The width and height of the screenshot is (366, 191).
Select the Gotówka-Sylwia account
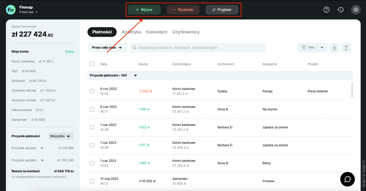33,101
